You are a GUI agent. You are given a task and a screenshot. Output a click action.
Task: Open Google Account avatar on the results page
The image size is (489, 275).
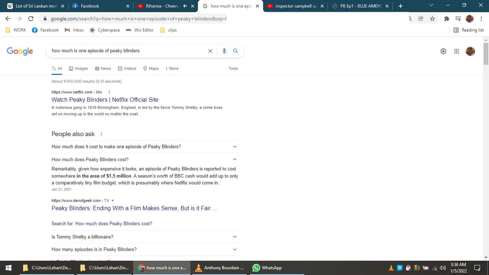click(x=470, y=51)
